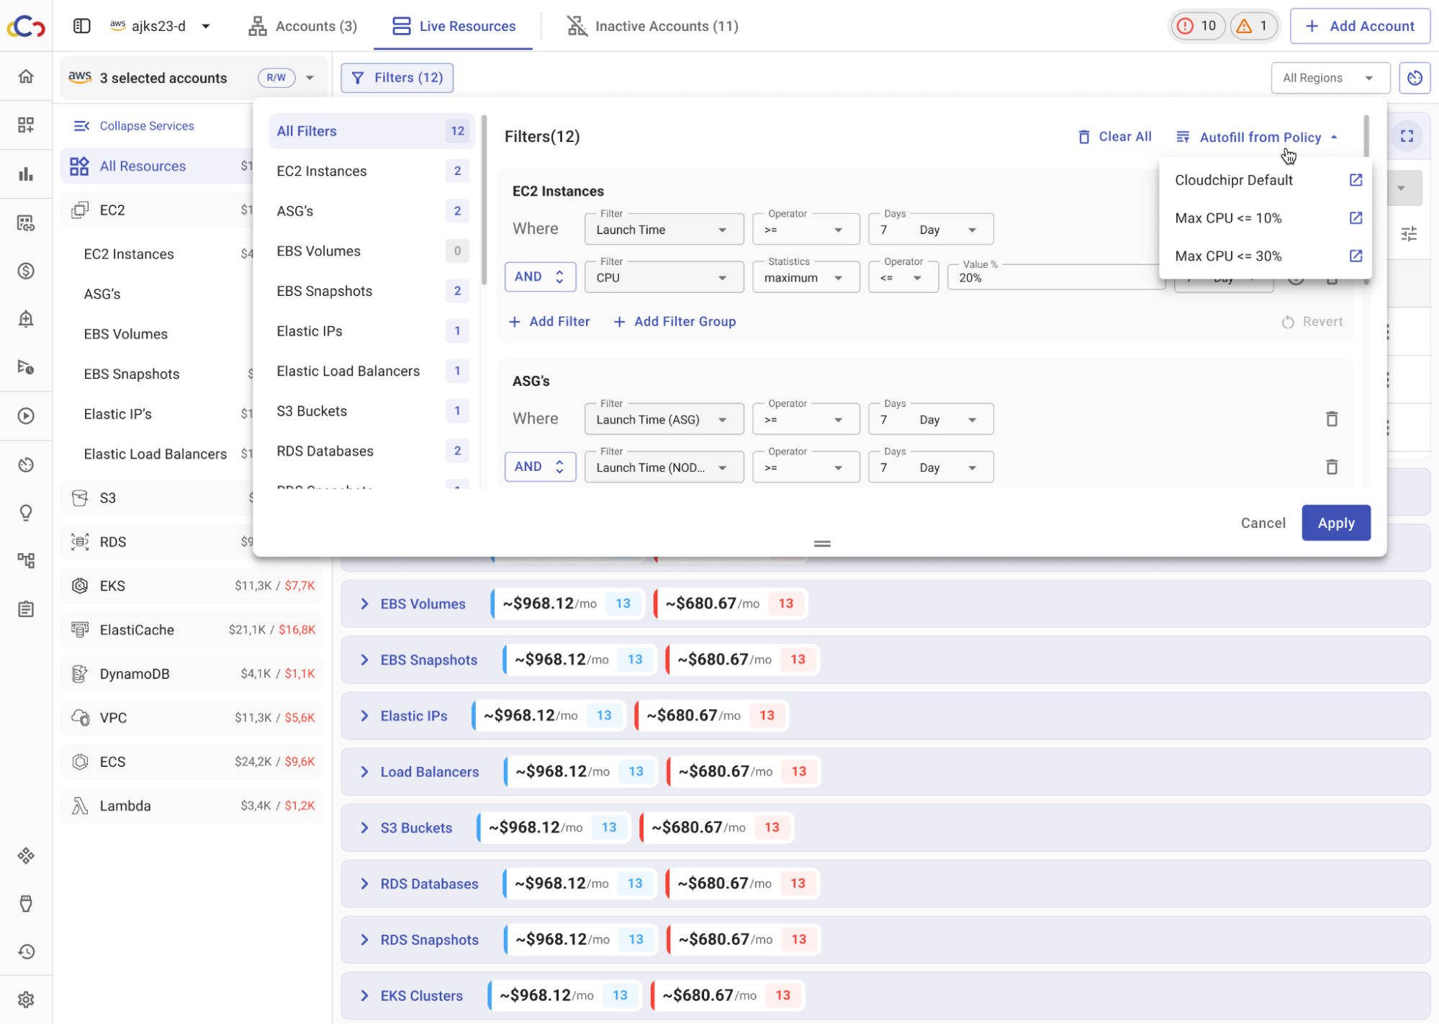Open the home icon in sidebar
The image size is (1439, 1024).
(x=26, y=76)
